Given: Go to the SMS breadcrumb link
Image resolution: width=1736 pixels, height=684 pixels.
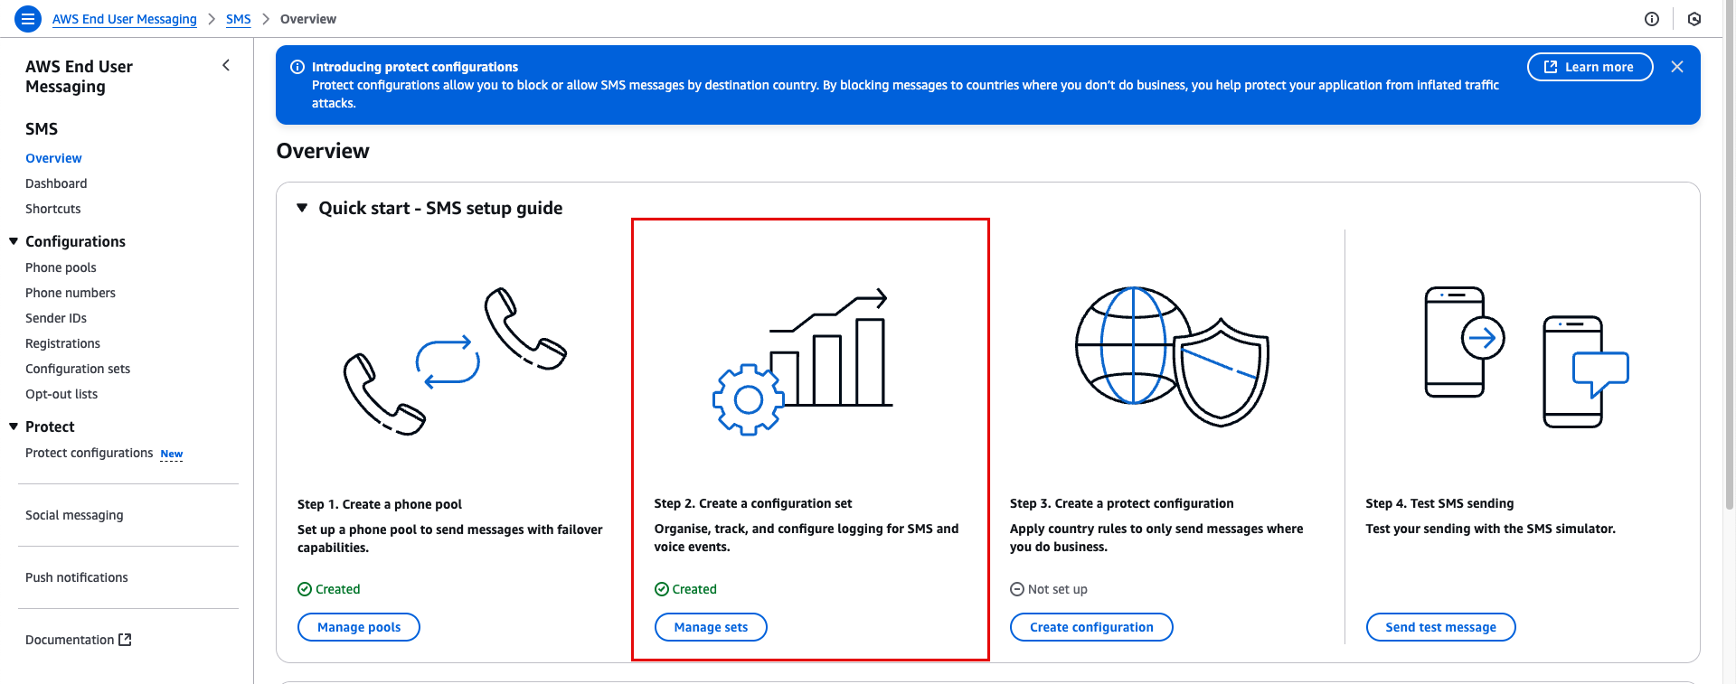Looking at the screenshot, I should (x=239, y=19).
